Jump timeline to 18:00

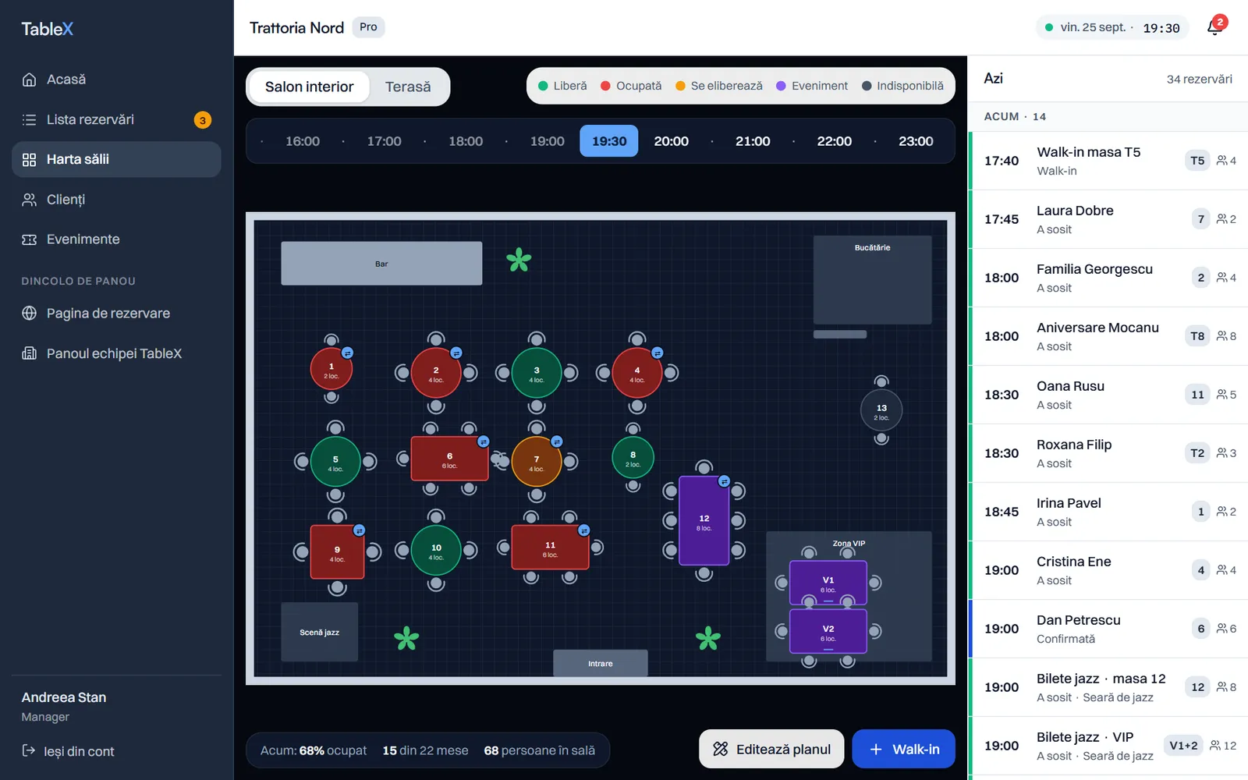(x=466, y=141)
